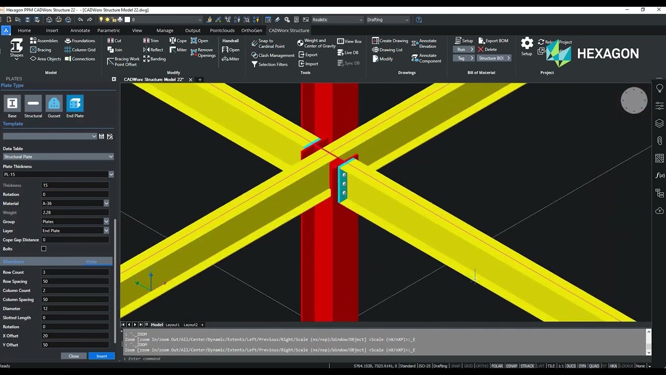The height and width of the screenshot is (375, 666).
Task: Click Export BOM
Action: pos(493,41)
